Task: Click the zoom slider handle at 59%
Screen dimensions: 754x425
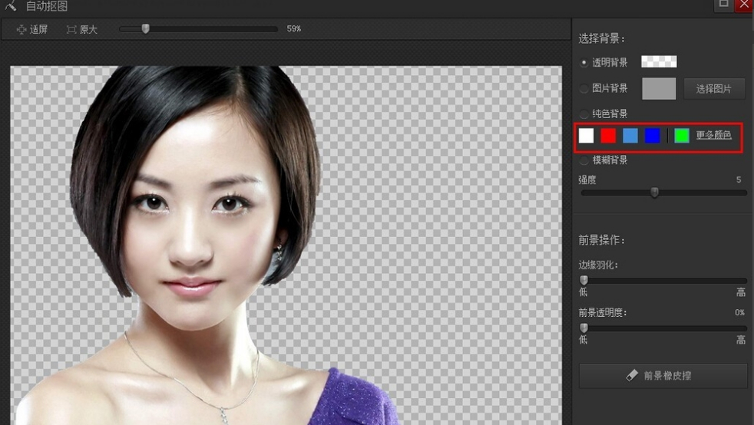Action: tap(145, 29)
